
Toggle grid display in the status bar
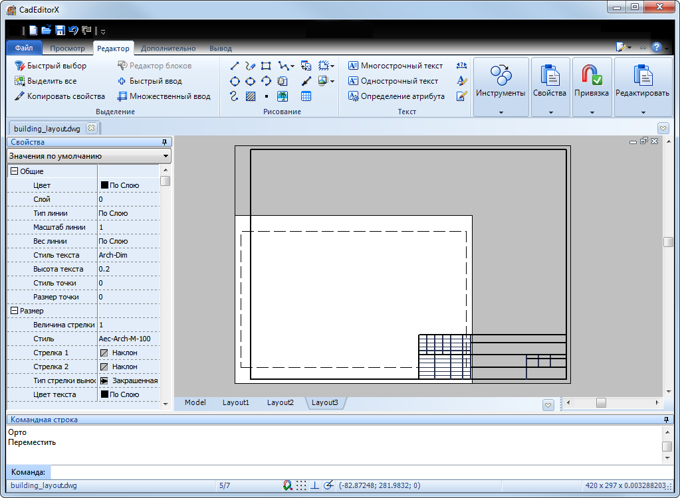301,486
